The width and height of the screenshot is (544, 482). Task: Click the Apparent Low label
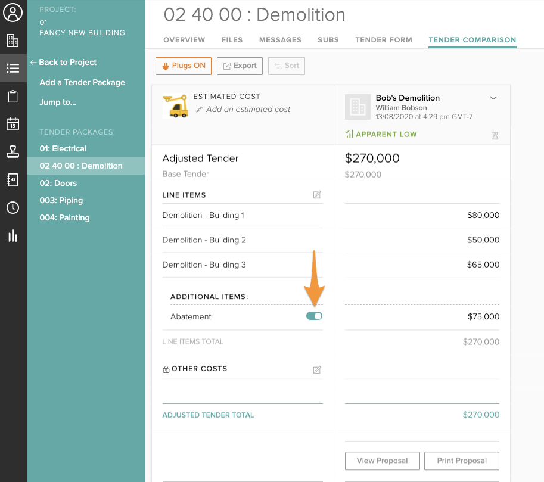point(387,134)
